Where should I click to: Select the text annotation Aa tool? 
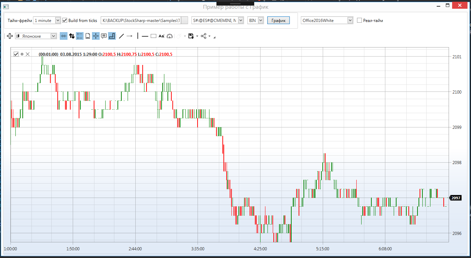(161, 36)
